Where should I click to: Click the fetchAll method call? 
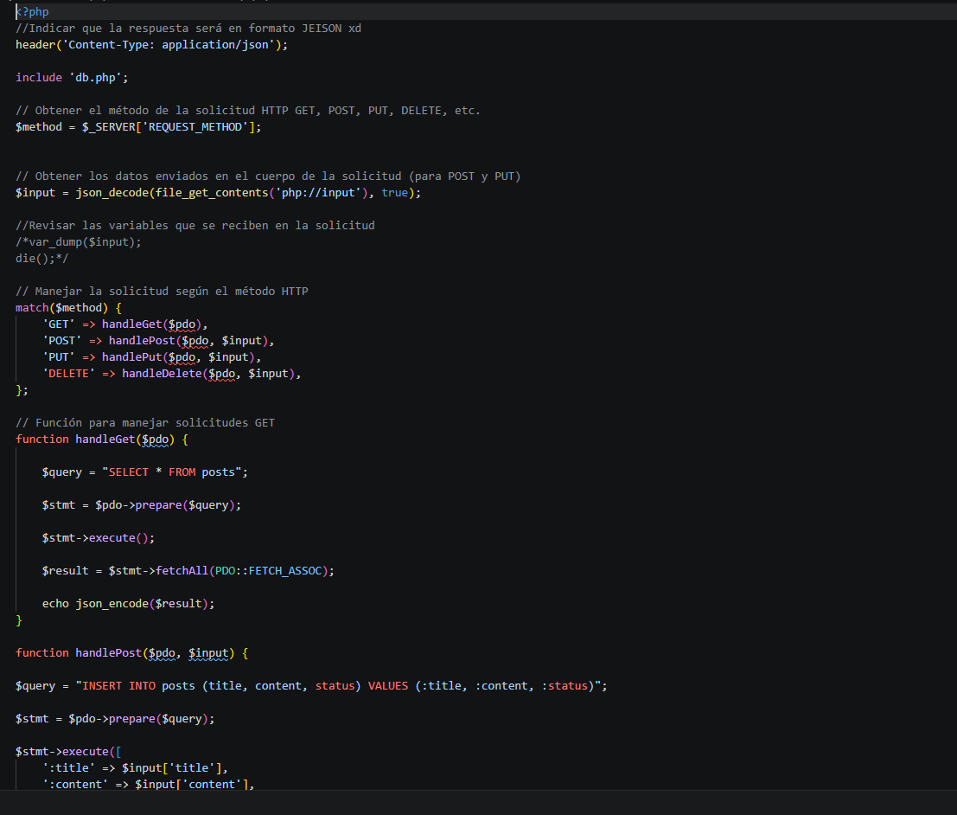(x=182, y=571)
